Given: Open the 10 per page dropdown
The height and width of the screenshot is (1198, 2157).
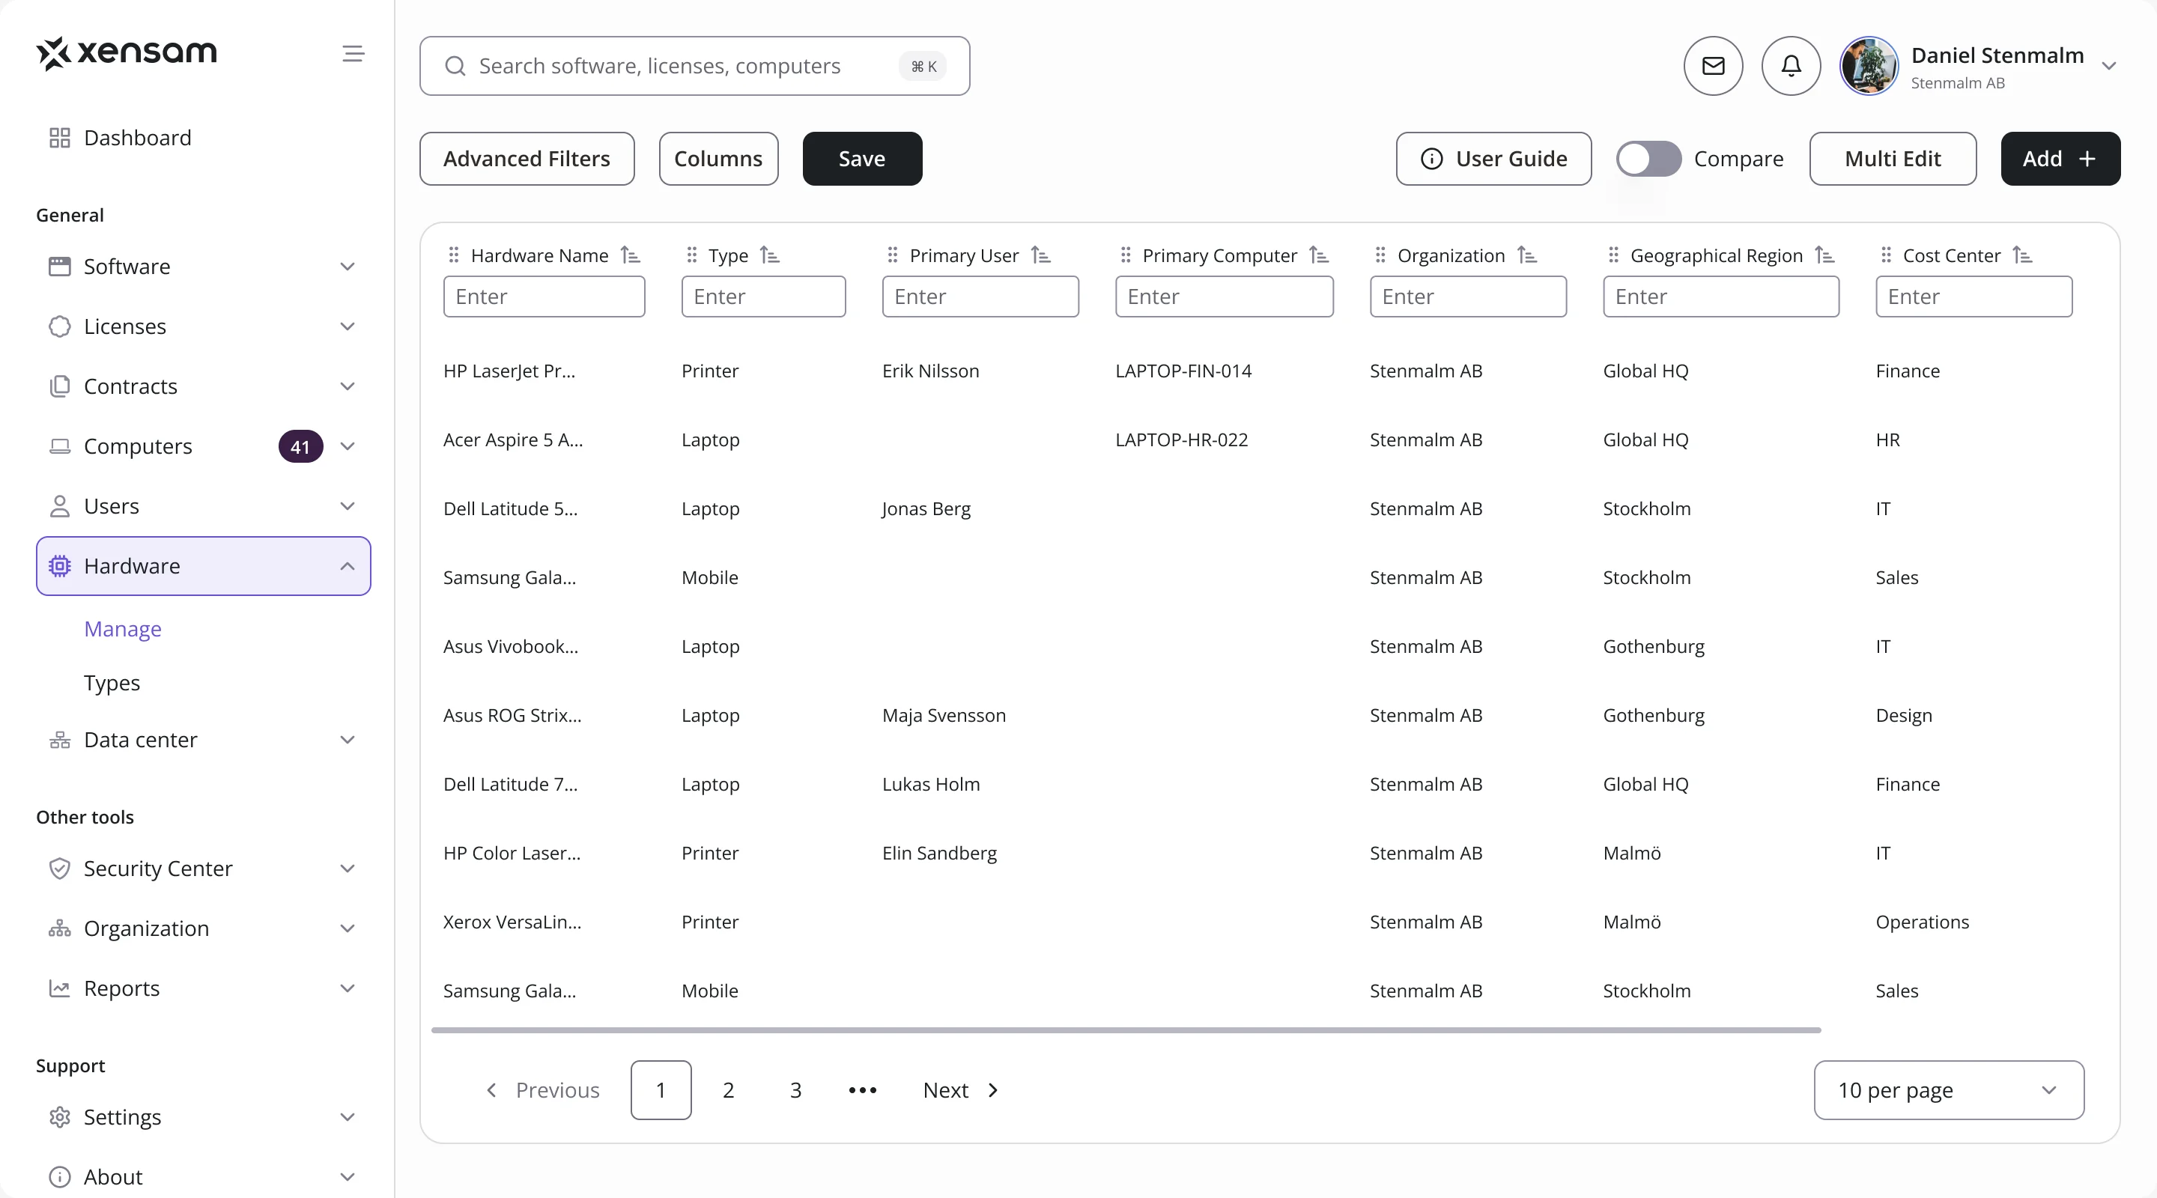Looking at the screenshot, I should tap(1949, 1090).
